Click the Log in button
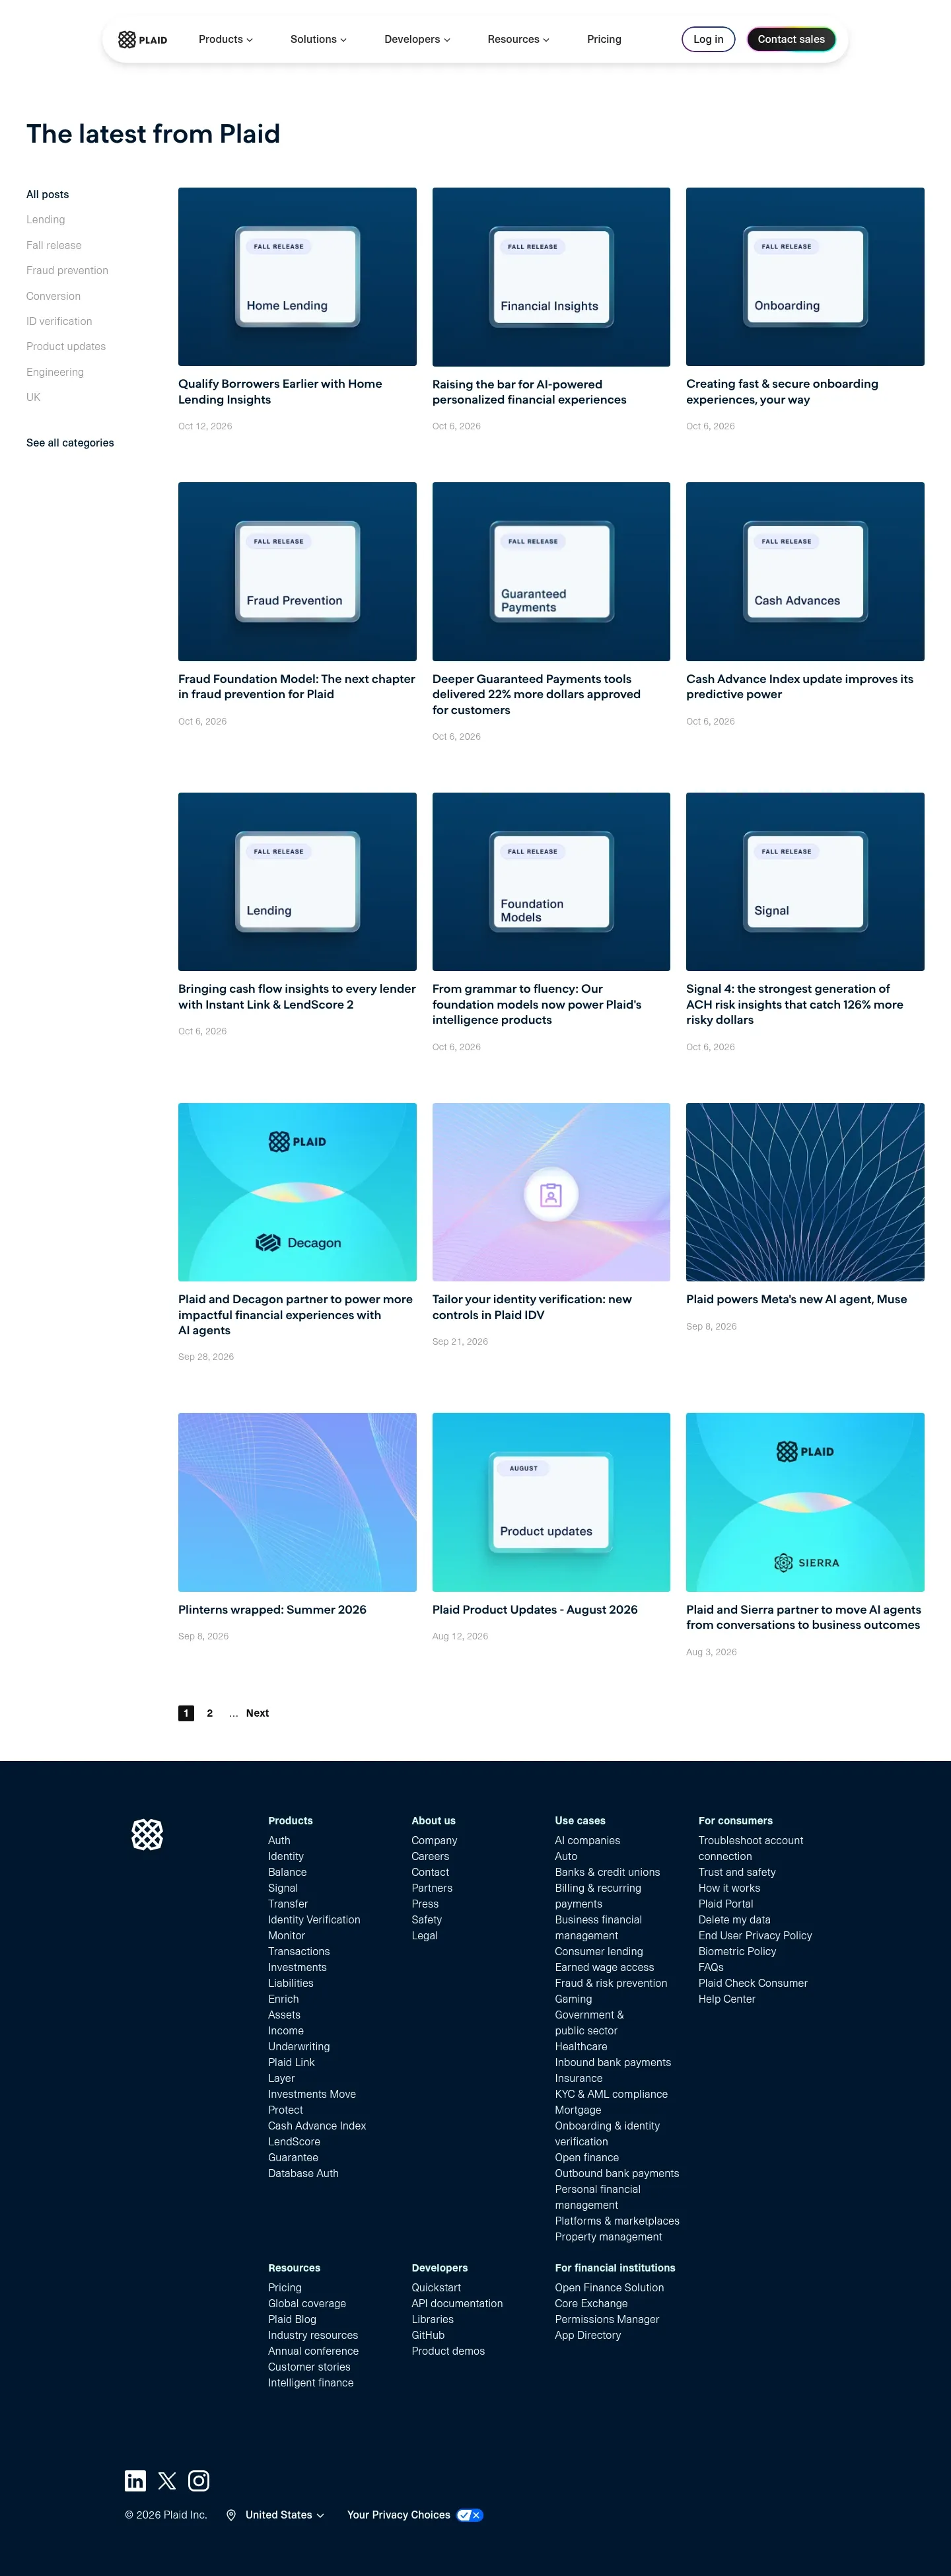 tap(708, 40)
